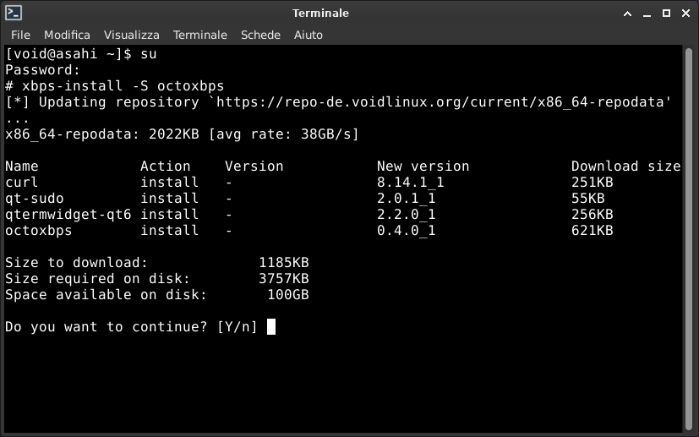This screenshot has width=699, height=437.
Task: Maximize the Terminale window
Action: [666, 14]
